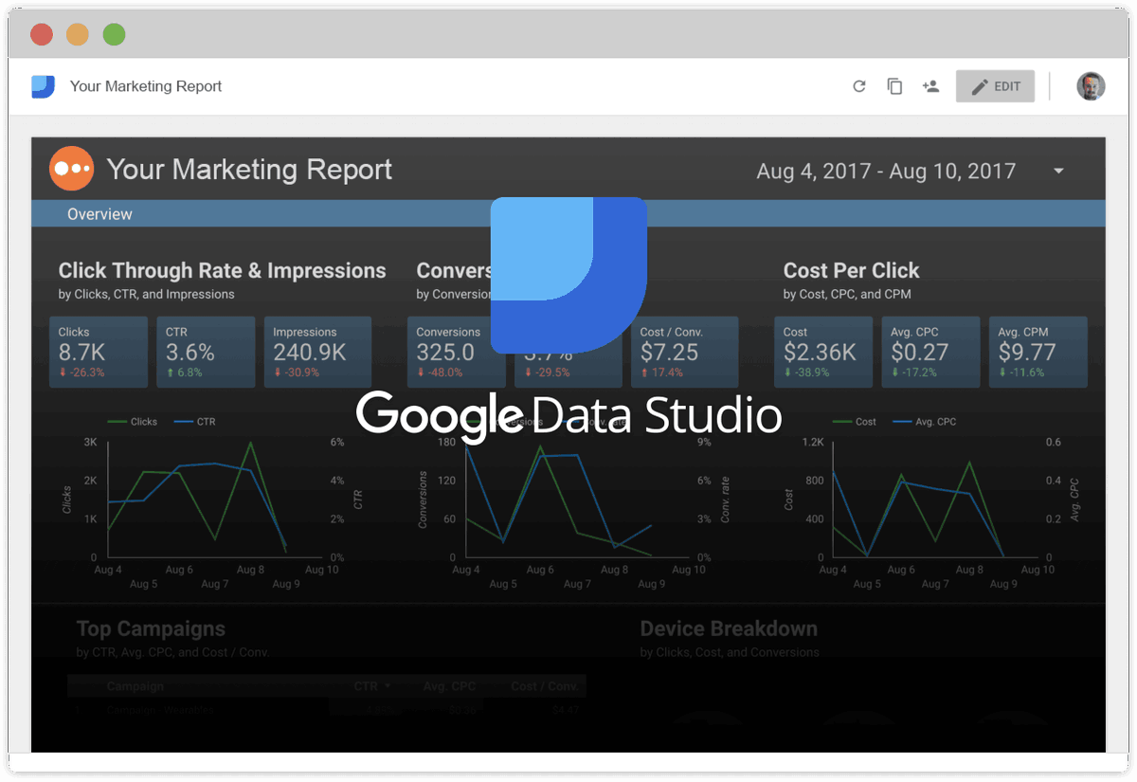Select the Overview tab

[99, 213]
